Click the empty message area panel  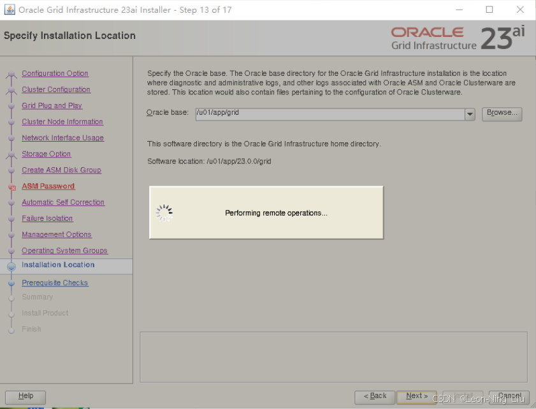(333, 357)
